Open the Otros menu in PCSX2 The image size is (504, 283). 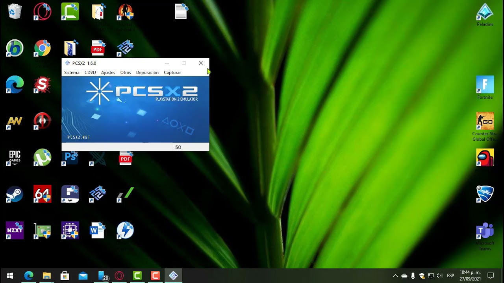(x=126, y=73)
